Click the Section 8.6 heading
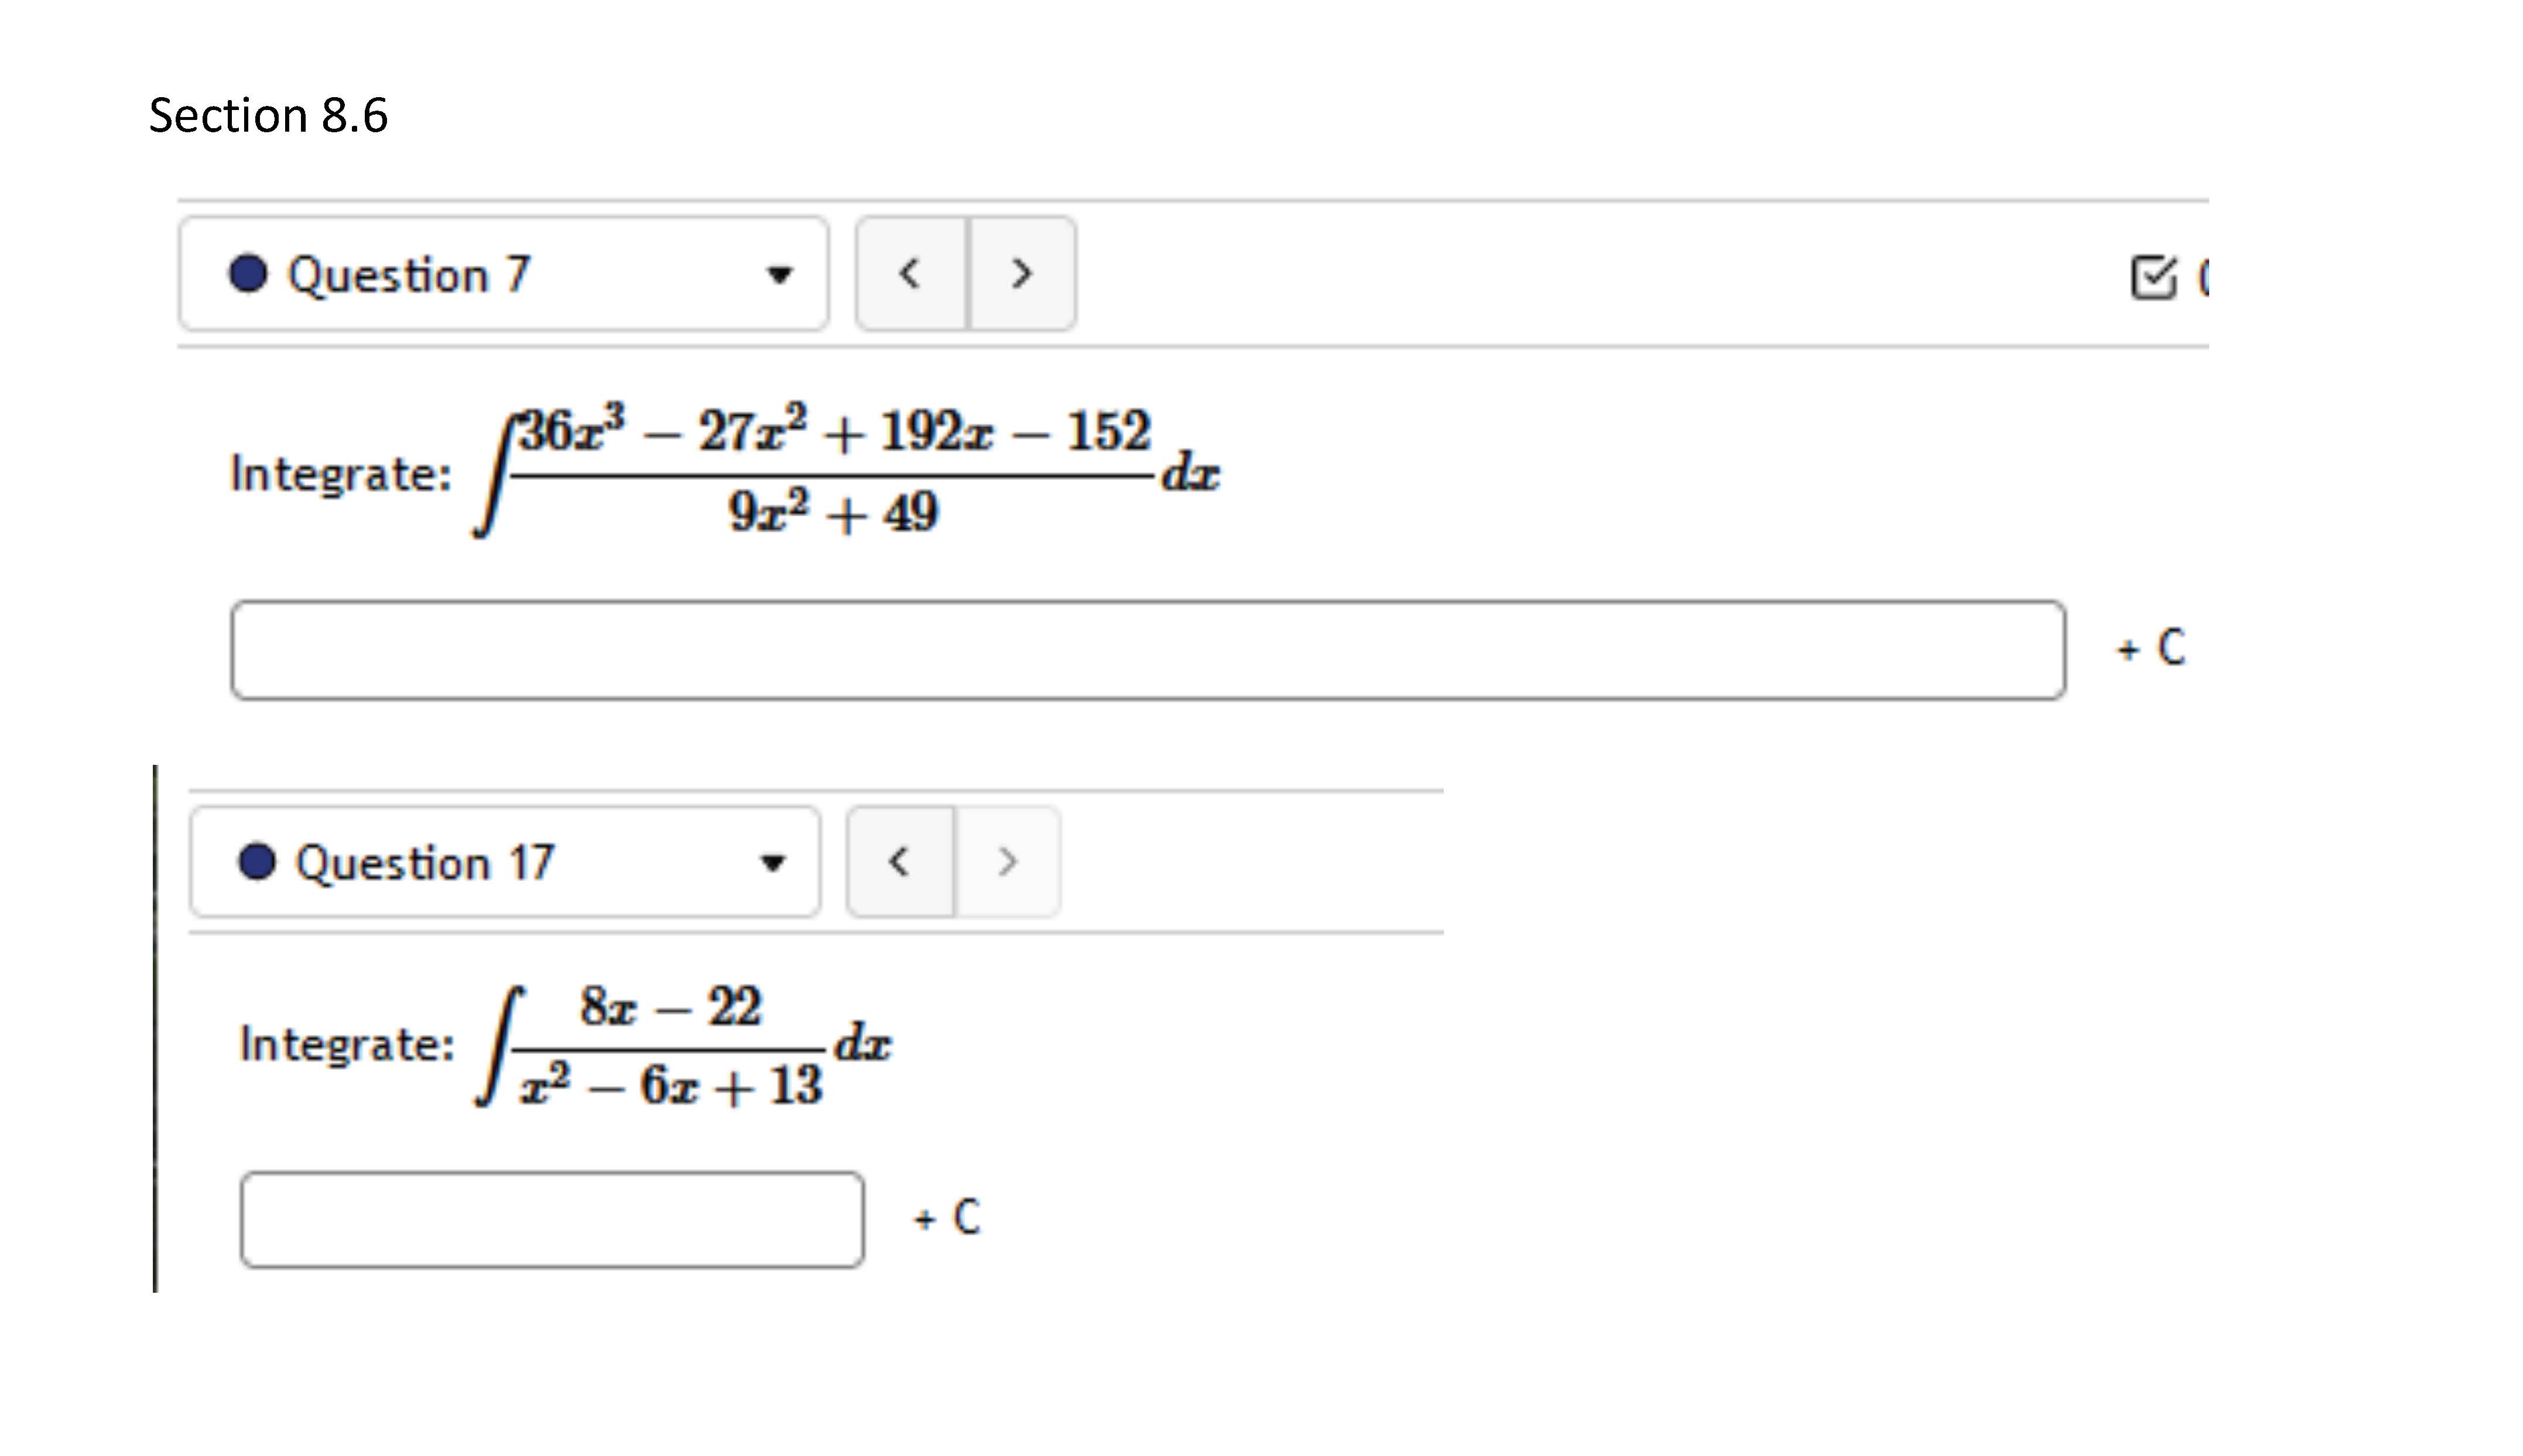 tap(268, 115)
